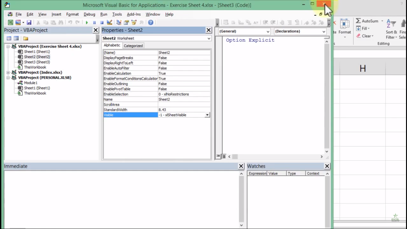Open the File menu
Image resolution: width=407 pixels, height=229 pixels.
18,14
